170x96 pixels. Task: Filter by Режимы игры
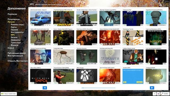pos(17,25)
